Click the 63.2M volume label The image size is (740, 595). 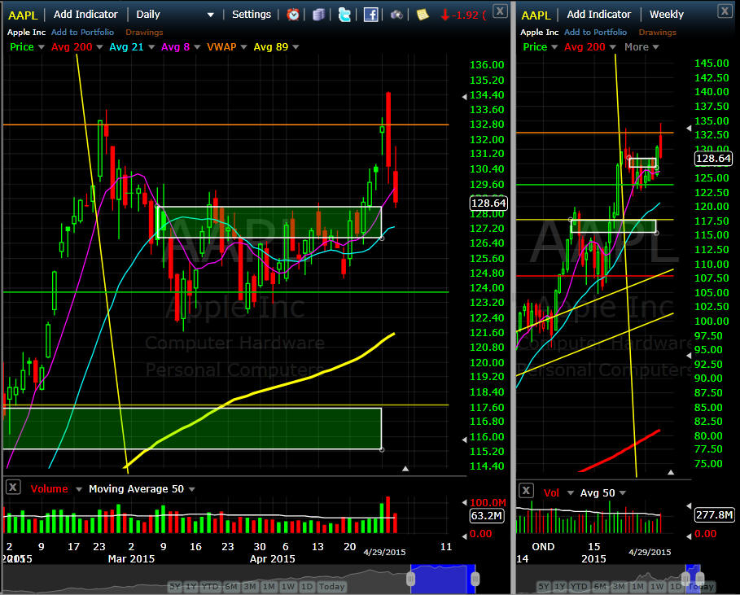487,515
